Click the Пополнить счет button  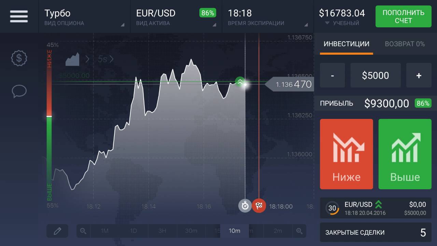coord(403,16)
